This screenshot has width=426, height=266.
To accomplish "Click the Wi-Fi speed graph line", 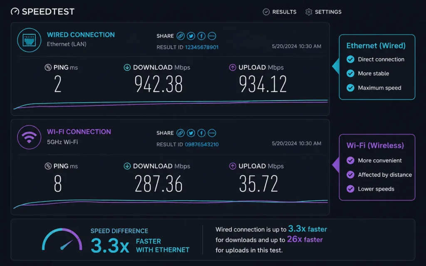I will point(171,204).
